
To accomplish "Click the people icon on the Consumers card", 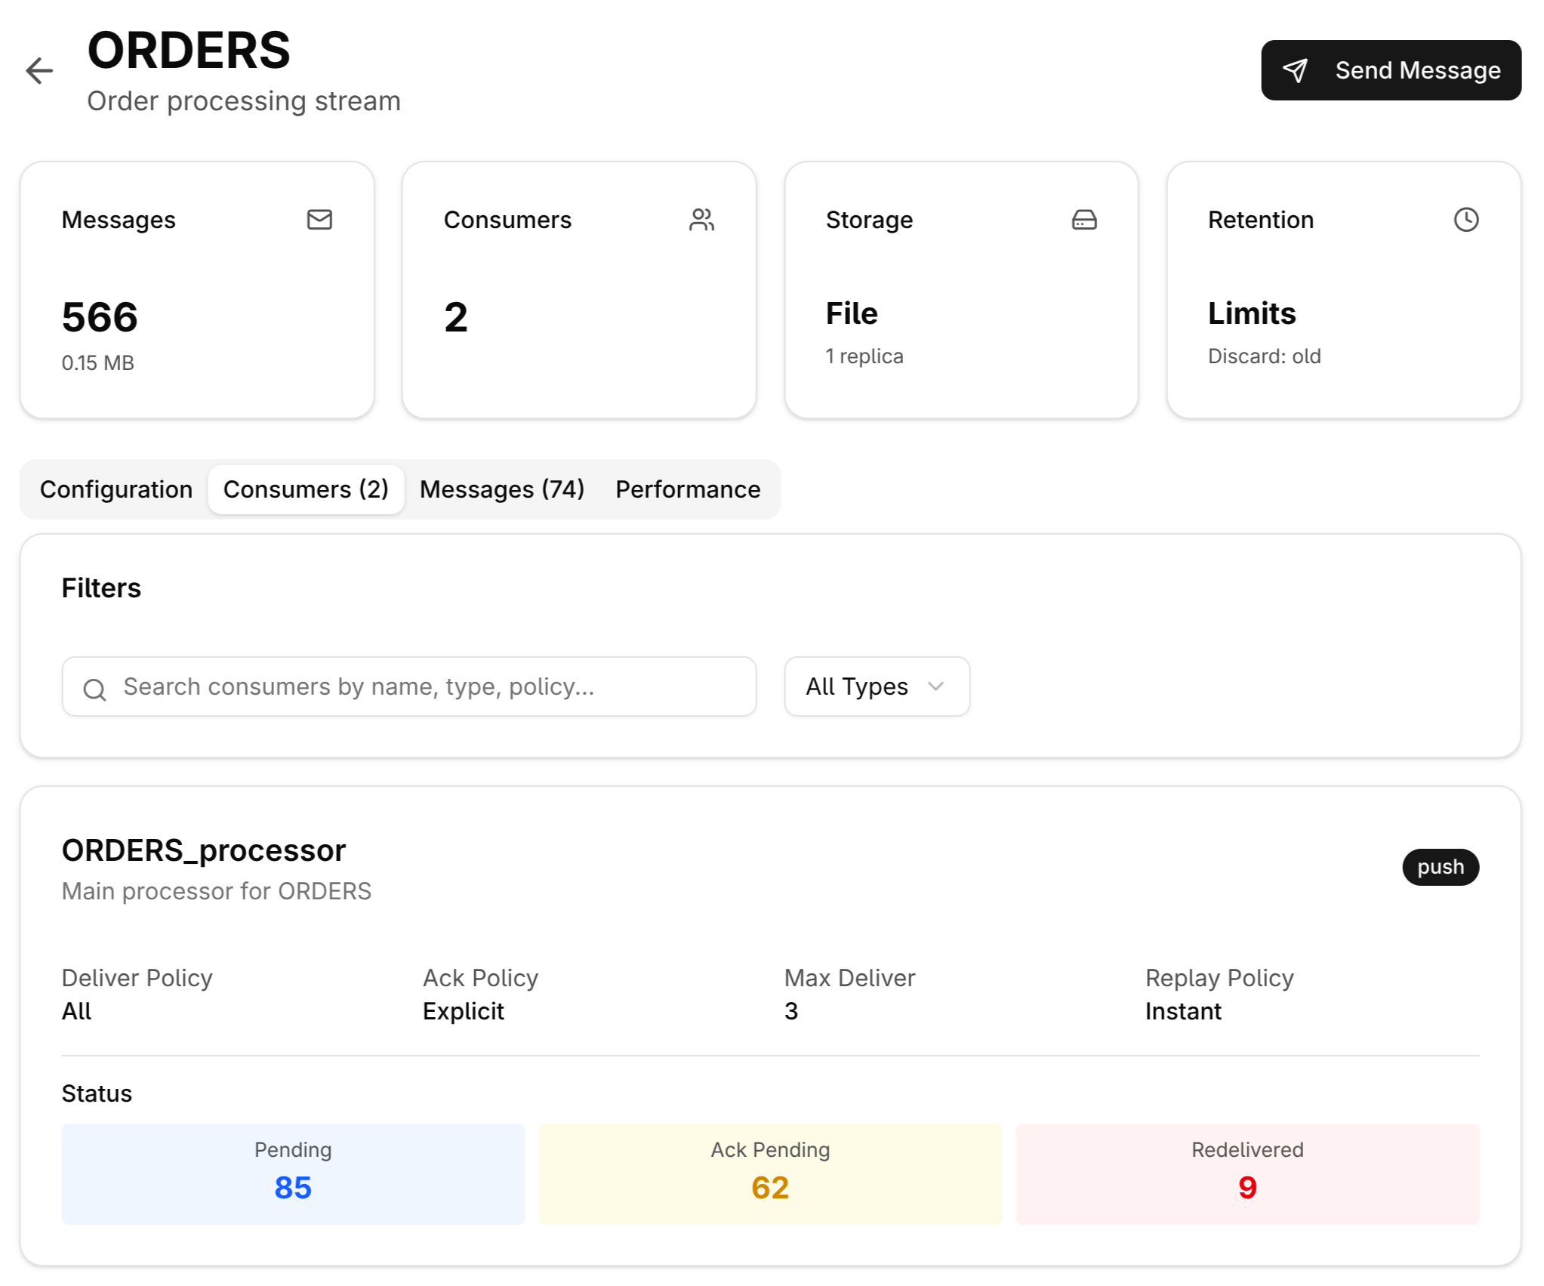I will (x=701, y=220).
